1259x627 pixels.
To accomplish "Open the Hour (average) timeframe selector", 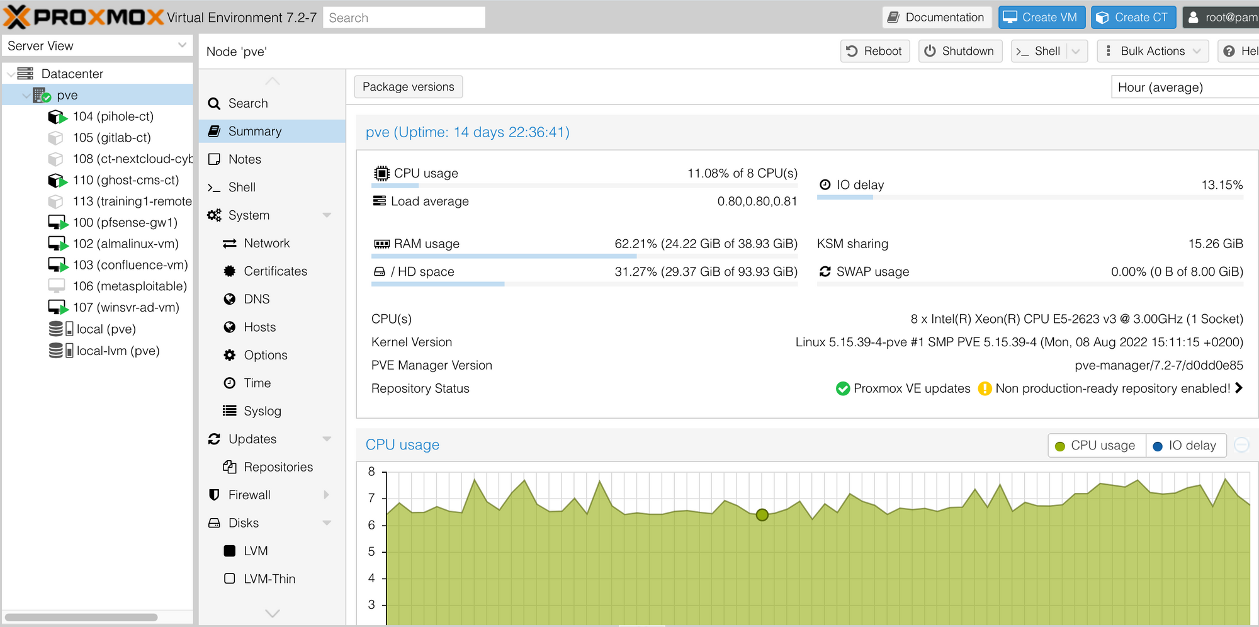I will [x=1185, y=88].
